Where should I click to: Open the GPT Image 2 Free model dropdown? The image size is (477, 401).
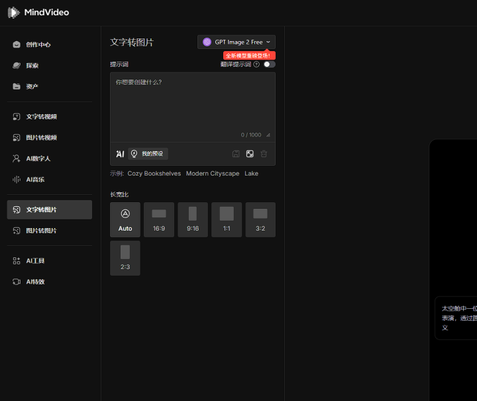(237, 42)
